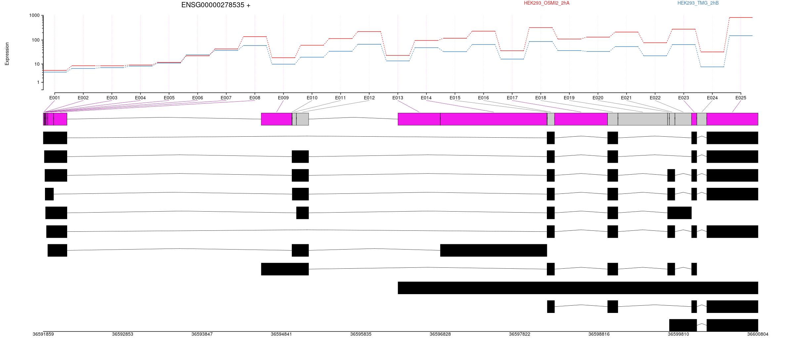
Task: Click the exon label E023
Action: (684, 98)
